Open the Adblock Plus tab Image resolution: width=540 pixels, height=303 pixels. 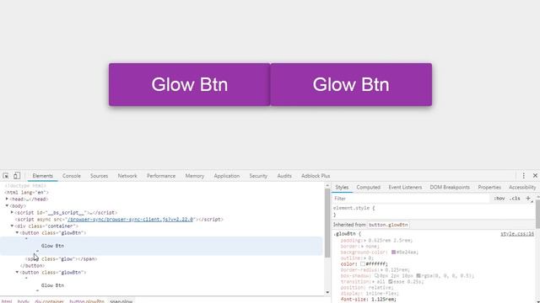coord(316,176)
